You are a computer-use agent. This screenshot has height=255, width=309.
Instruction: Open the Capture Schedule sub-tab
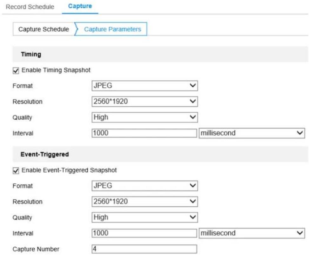tap(44, 29)
